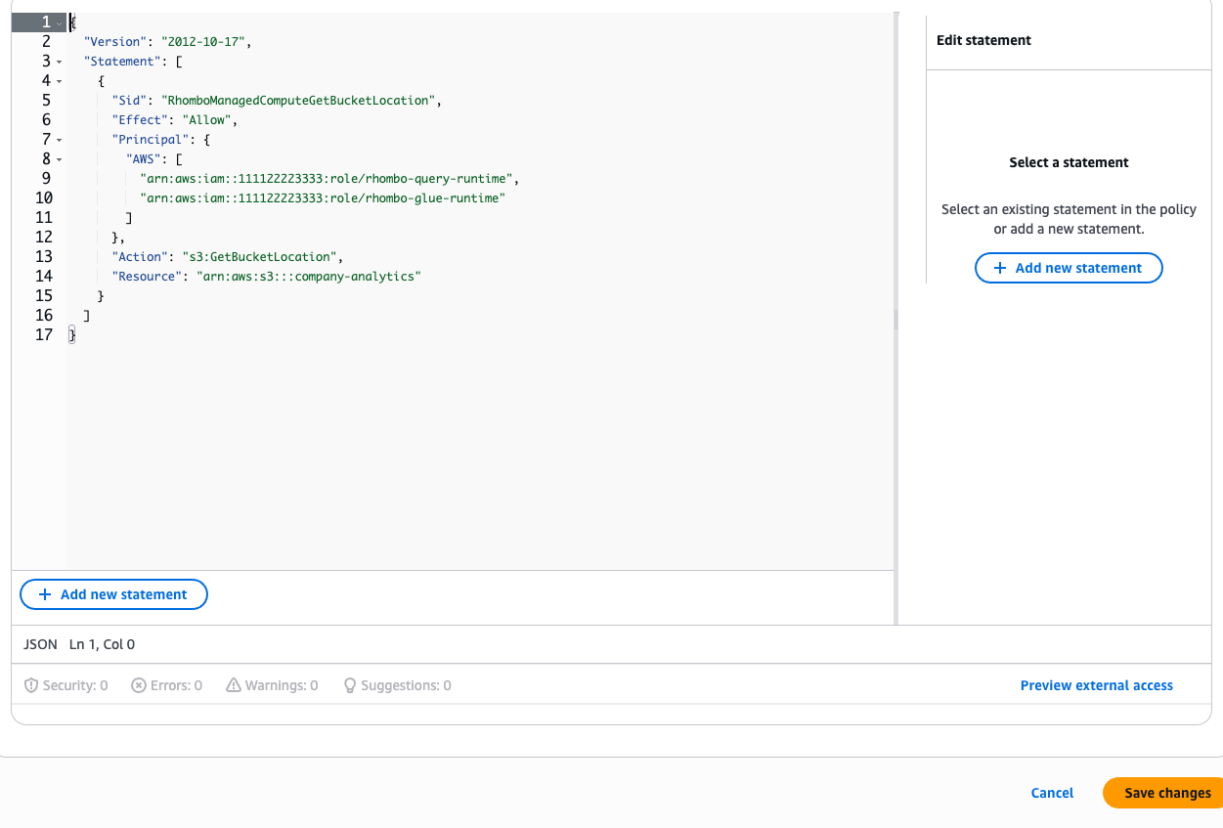Click the Warnings triangle icon

coord(234,685)
